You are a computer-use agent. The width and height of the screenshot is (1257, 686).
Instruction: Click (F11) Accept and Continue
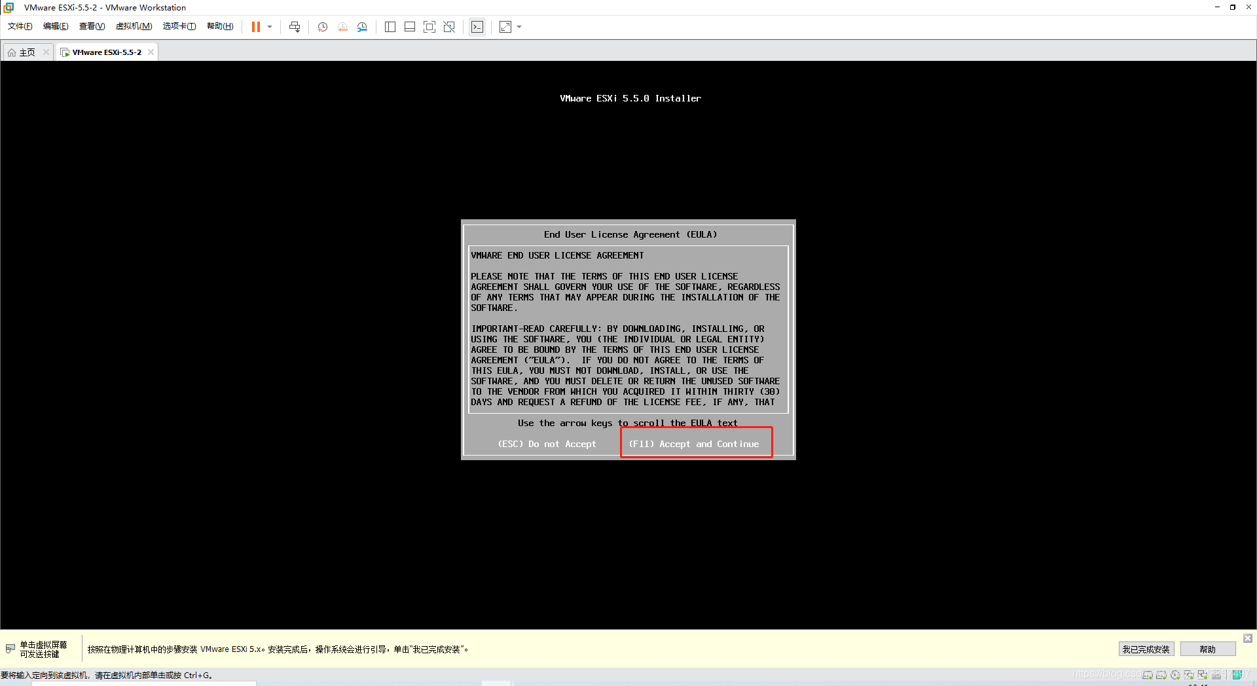click(x=694, y=444)
